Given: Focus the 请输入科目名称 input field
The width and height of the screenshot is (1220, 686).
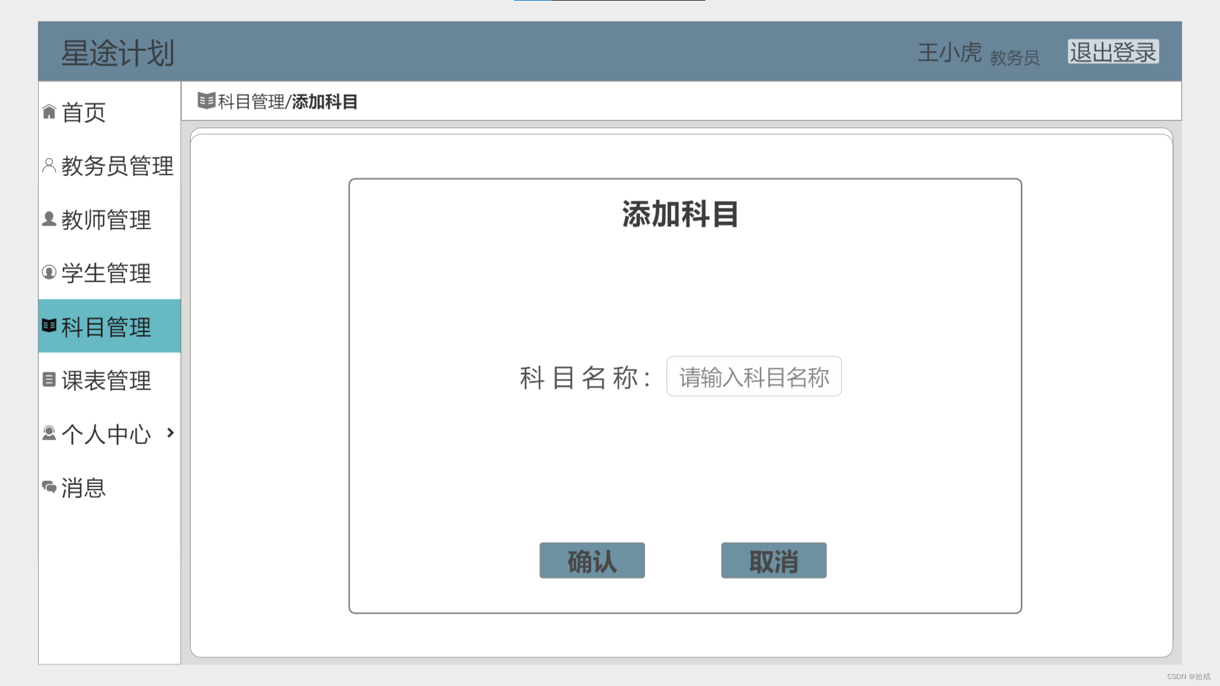Looking at the screenshot, I should point(754,377).
